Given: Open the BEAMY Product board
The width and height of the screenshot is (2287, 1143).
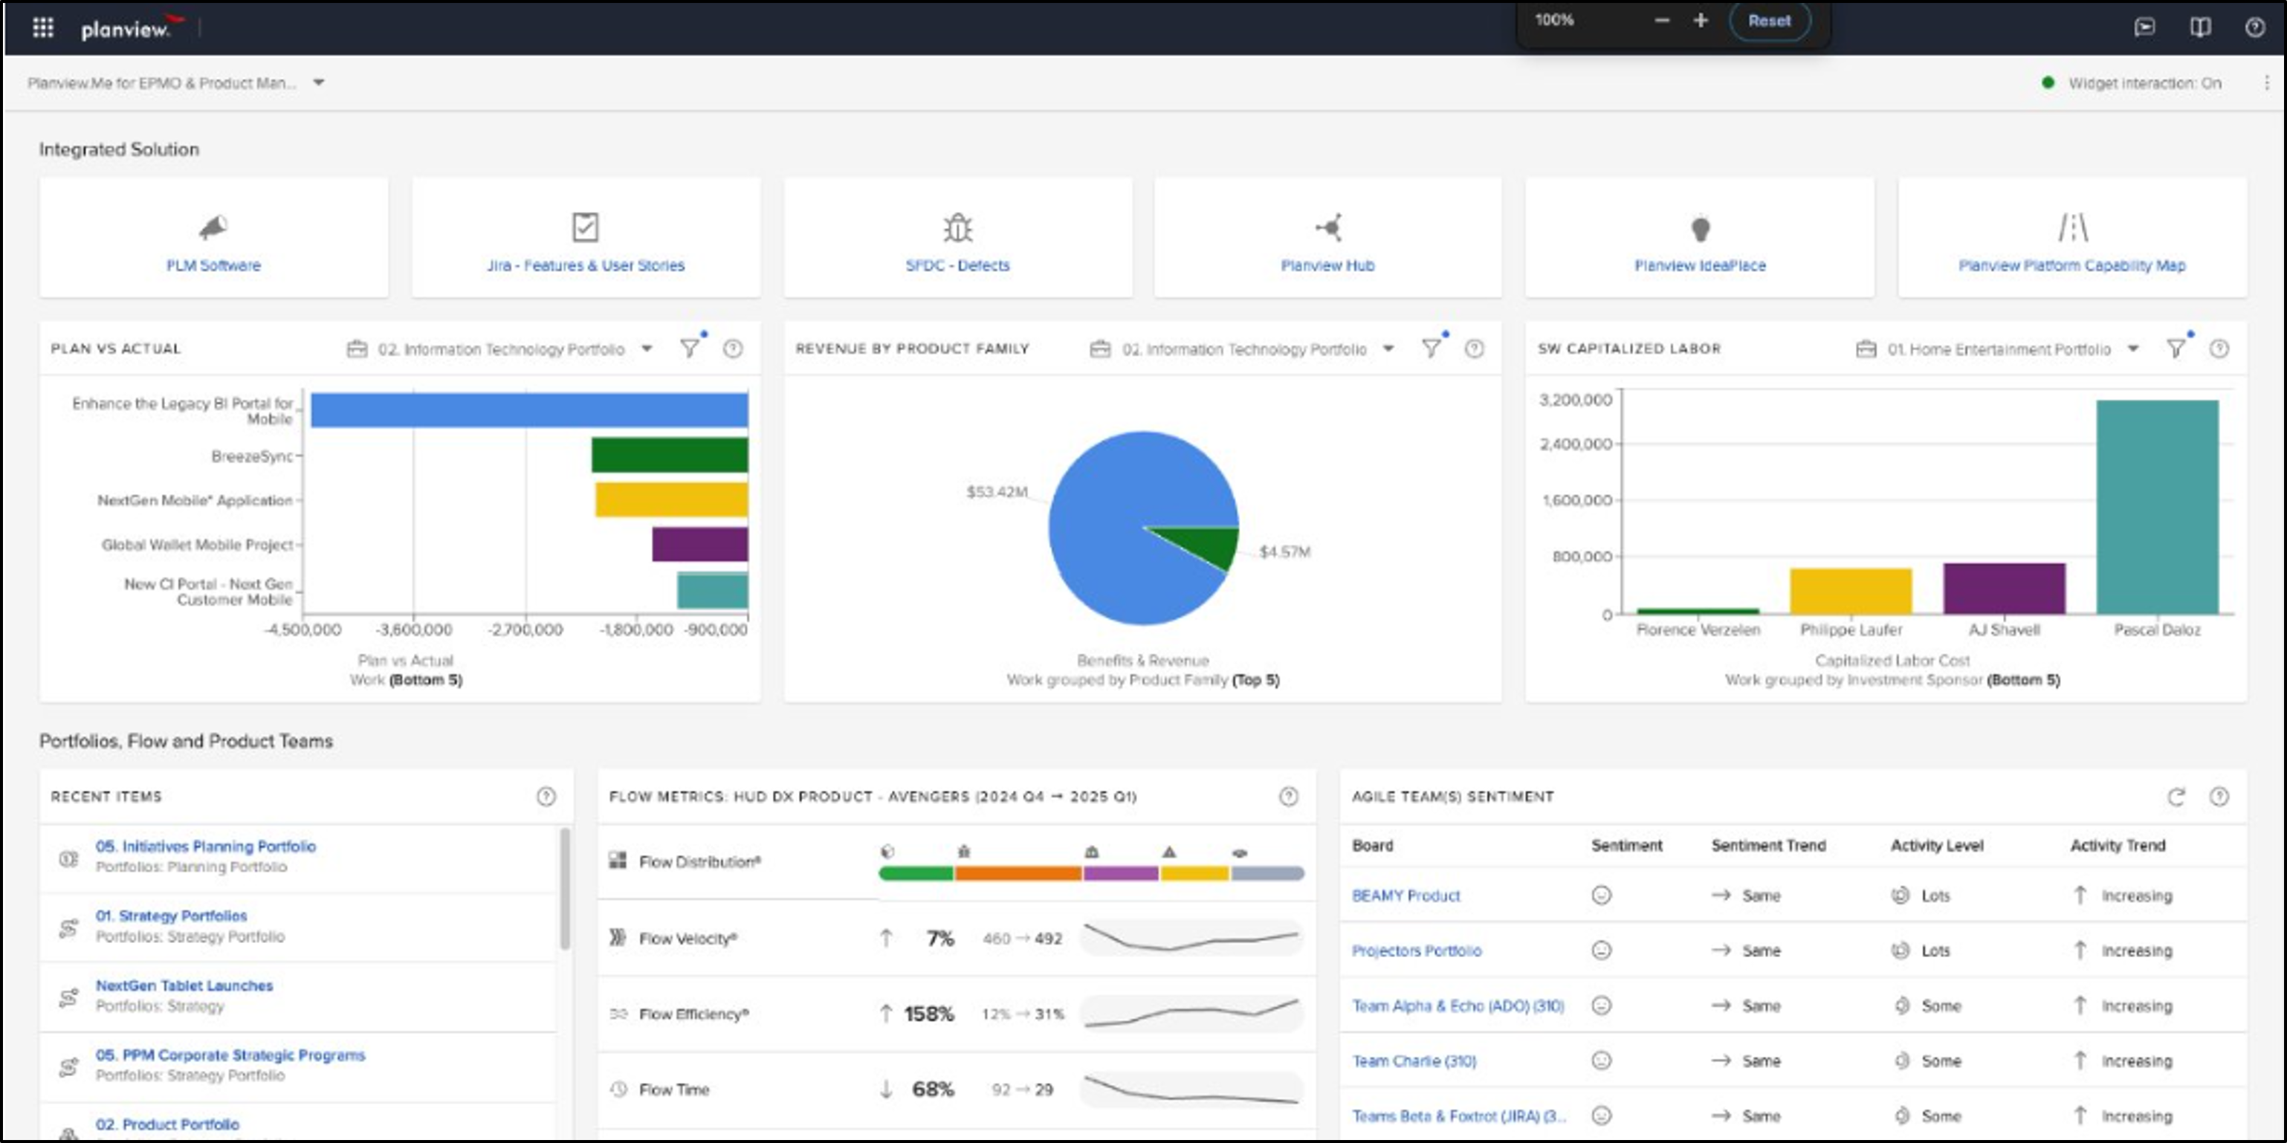Looking at the screenshot, I should click(1405, 896).
